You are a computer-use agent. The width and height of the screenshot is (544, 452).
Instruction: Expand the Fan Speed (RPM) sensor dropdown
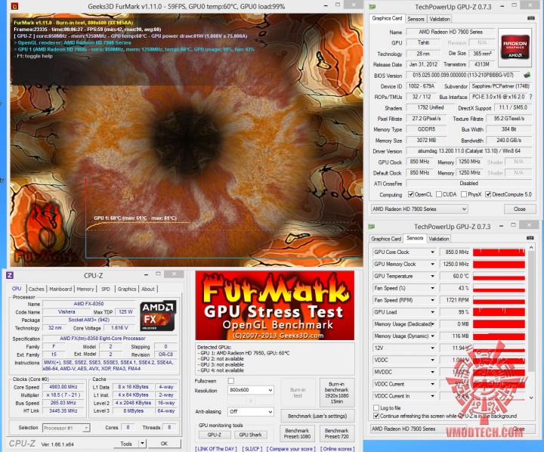433,300
